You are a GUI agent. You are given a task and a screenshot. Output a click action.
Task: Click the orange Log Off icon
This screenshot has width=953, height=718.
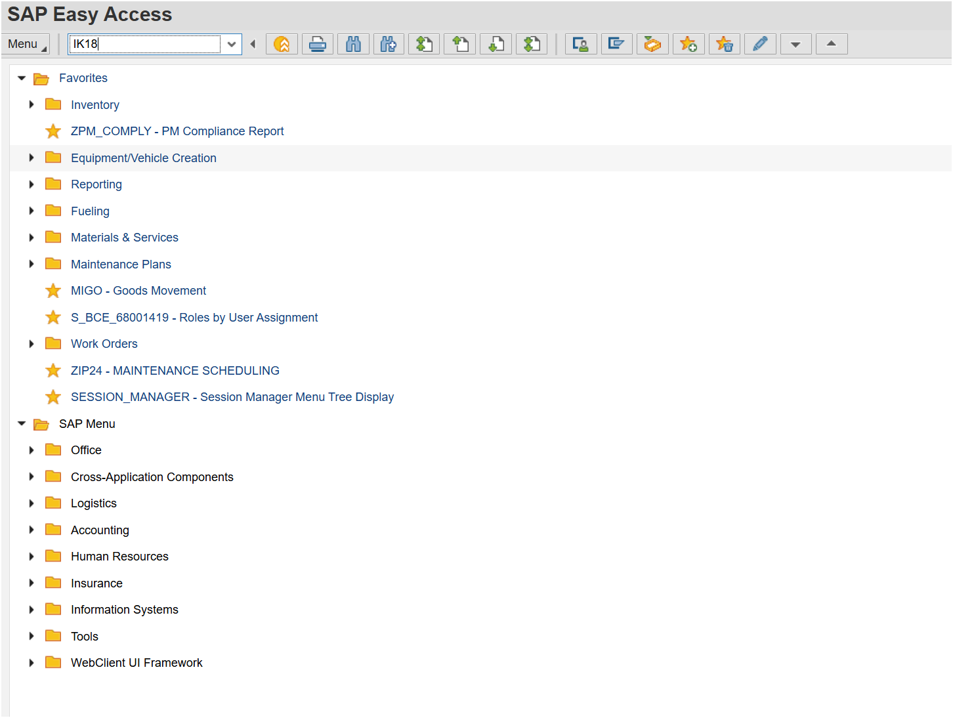click(282, 44)
